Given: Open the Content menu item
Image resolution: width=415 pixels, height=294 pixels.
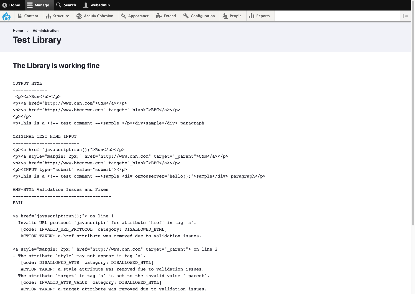Looking at the screenshot, I should pos(31,16).
